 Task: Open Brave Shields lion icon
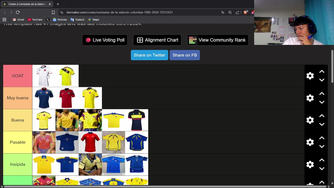[x=246, y=12]
